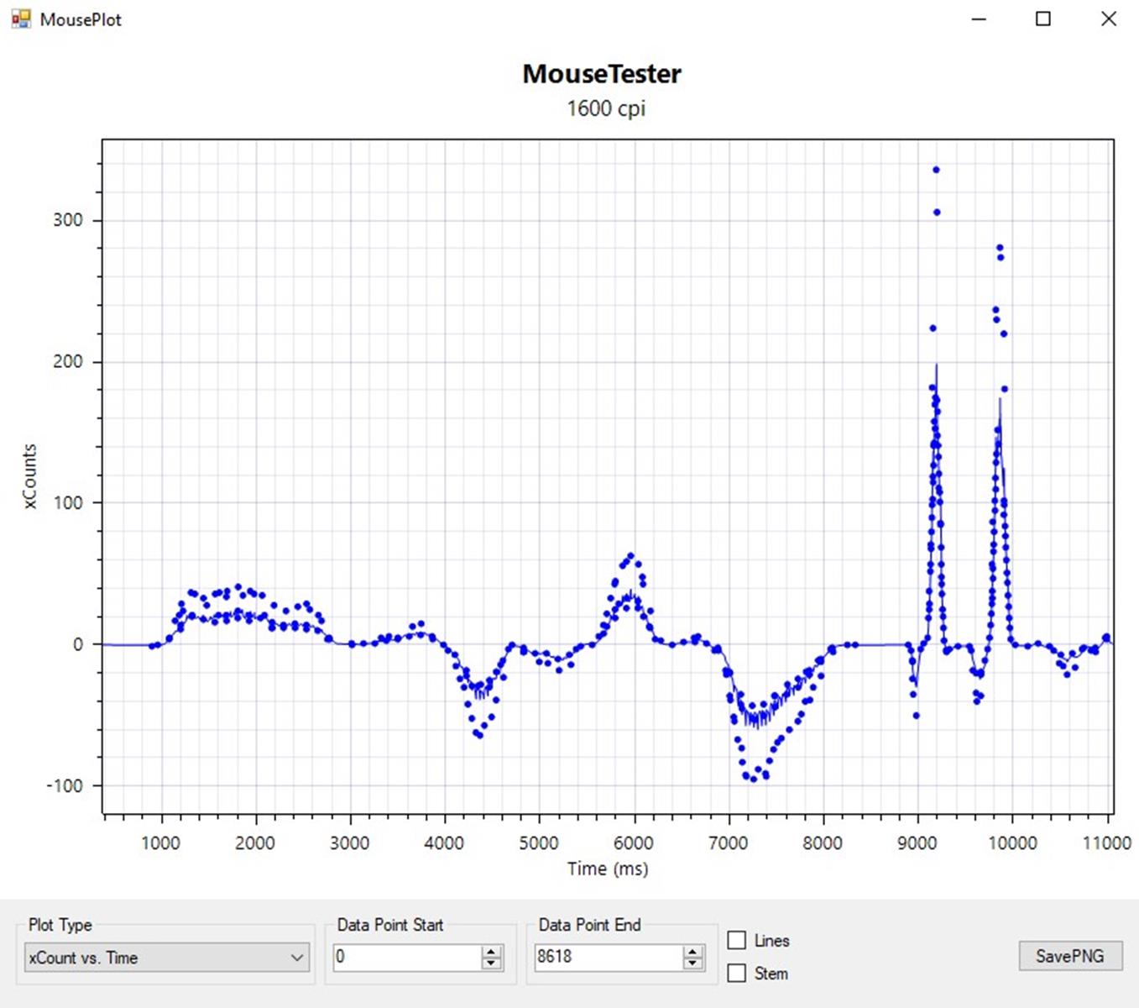Enable the Lines checkbox
Viewport: 1139px width, 1008px height.
(736, 941)
